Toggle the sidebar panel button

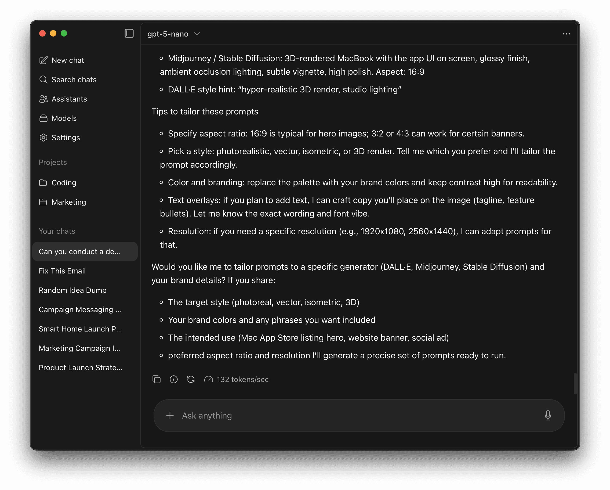coord(129,33)
